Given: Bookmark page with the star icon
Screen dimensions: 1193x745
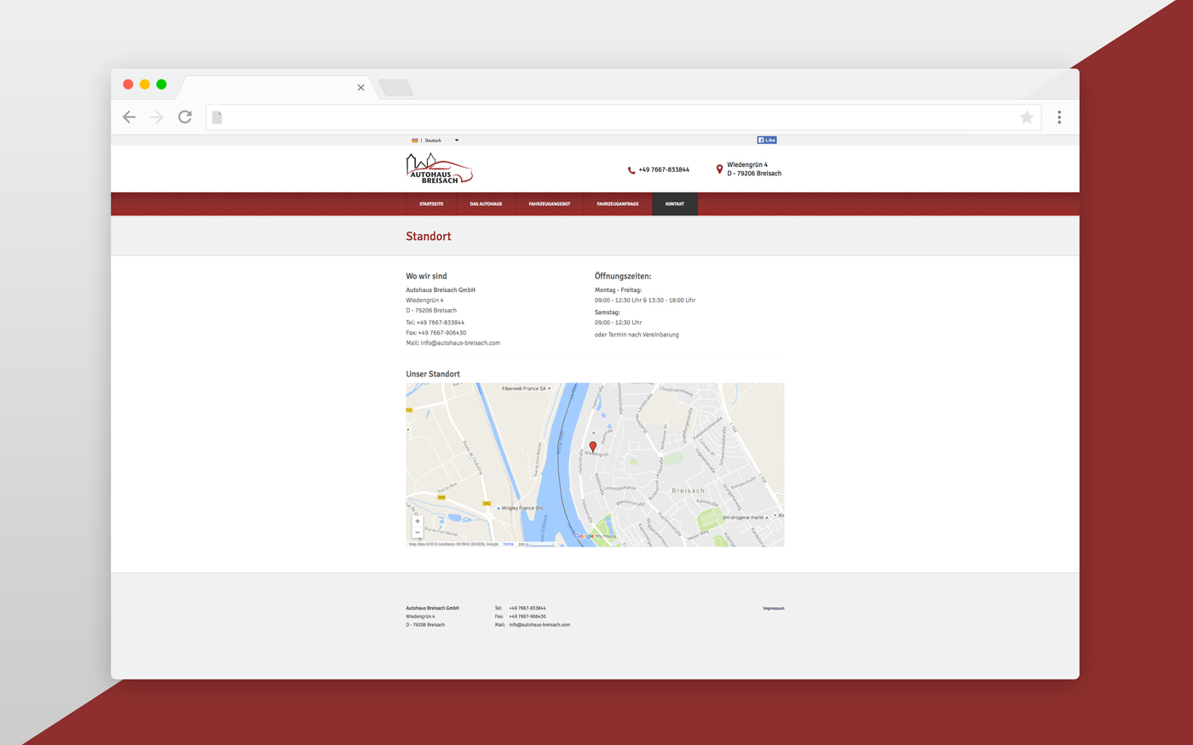Looking at the screenshot, I should (x=1027, y=117).
